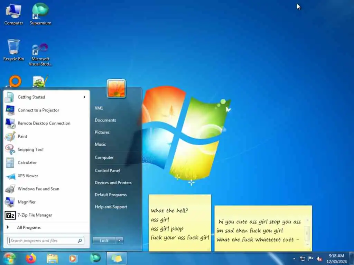Click the search magnifier in Start menu
Screen dimensions: 354x265
tap(80, 241)
